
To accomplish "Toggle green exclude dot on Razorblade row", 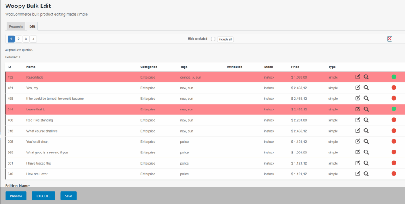I will (394, 77).
